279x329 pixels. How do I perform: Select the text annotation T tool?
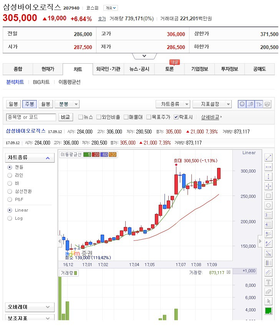(268, 282)
